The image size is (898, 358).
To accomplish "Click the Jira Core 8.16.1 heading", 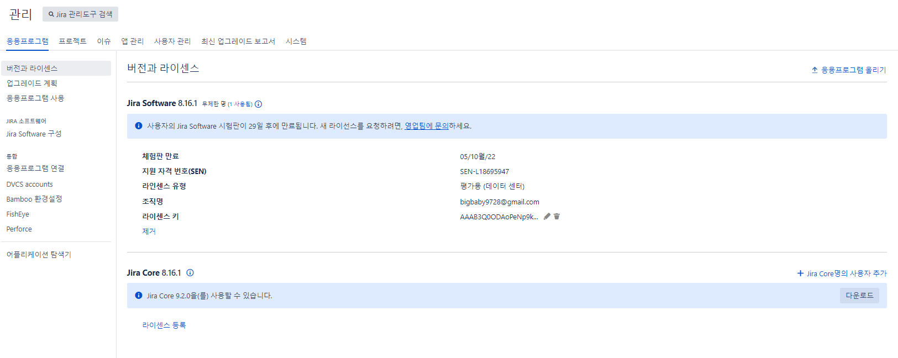I will coord(154,273).
